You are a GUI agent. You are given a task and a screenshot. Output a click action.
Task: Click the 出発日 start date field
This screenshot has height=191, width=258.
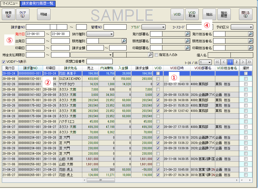click(35, 41)
